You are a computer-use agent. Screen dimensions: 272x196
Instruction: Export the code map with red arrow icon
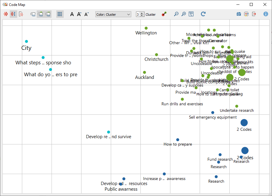pyautogui.click(x=254, y=14)
